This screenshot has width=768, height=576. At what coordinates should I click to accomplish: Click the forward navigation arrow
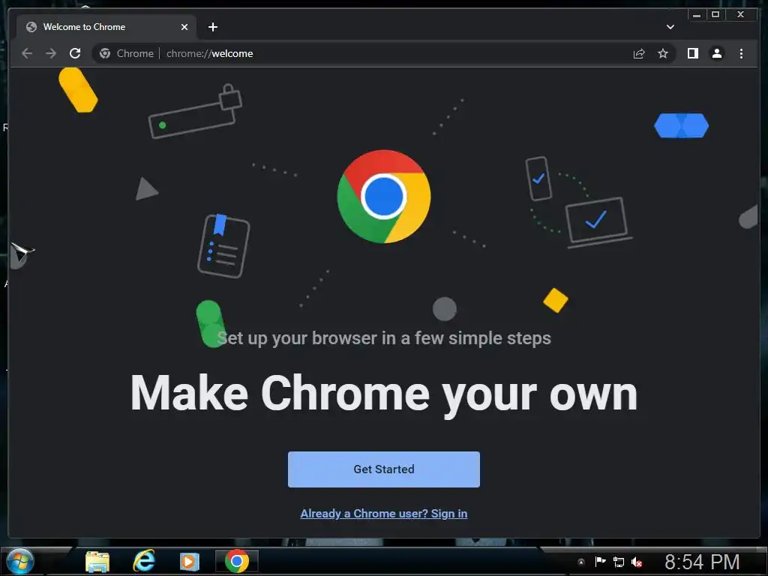pos(51,53)
